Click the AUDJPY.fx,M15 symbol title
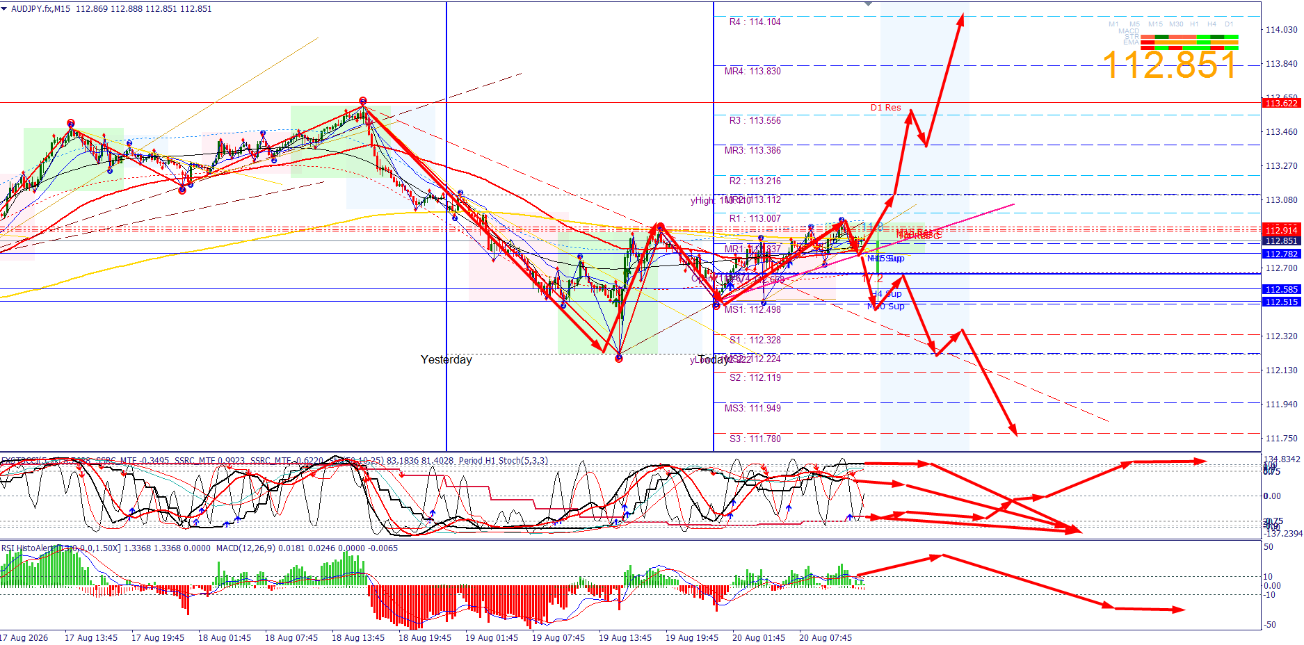The width and height of the screenshot is (1304, 645). pos(40,8)
